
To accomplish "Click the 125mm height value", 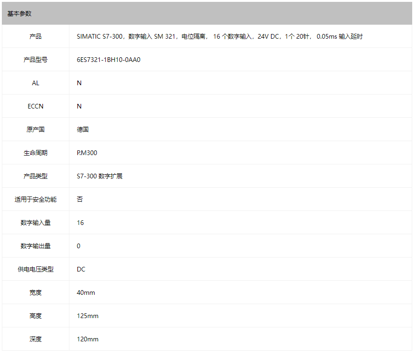I will pos(88,316).
